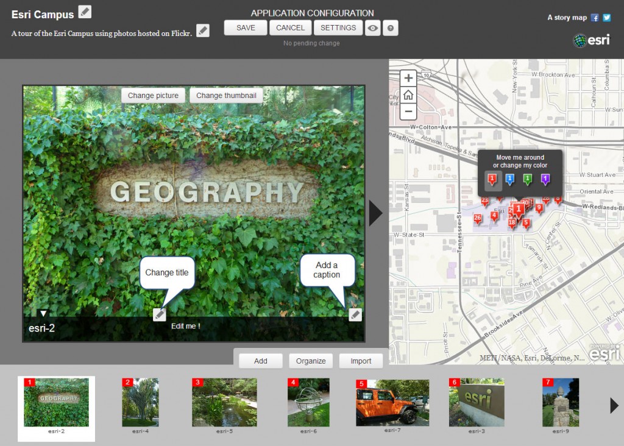Choose the green marker color

(527, 180)
